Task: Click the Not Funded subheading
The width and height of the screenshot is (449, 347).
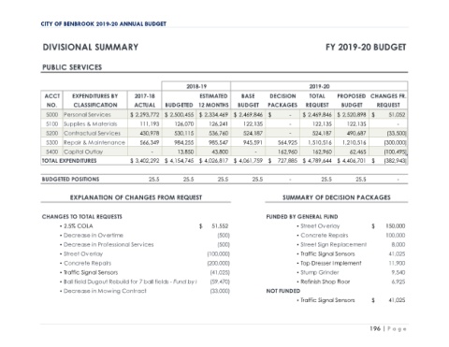Action: 283,291
